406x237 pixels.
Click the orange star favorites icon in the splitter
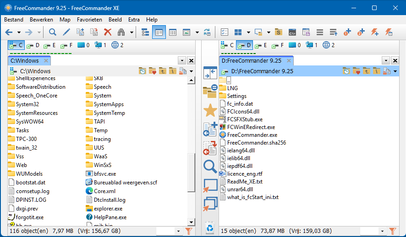(x=210, y=110)
